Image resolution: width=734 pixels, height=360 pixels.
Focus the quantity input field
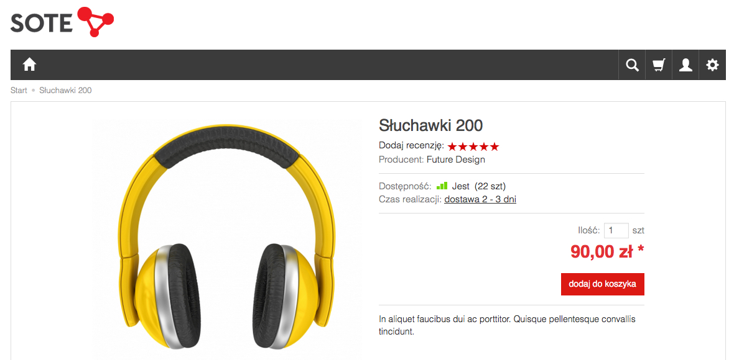(x=616, y=230)
